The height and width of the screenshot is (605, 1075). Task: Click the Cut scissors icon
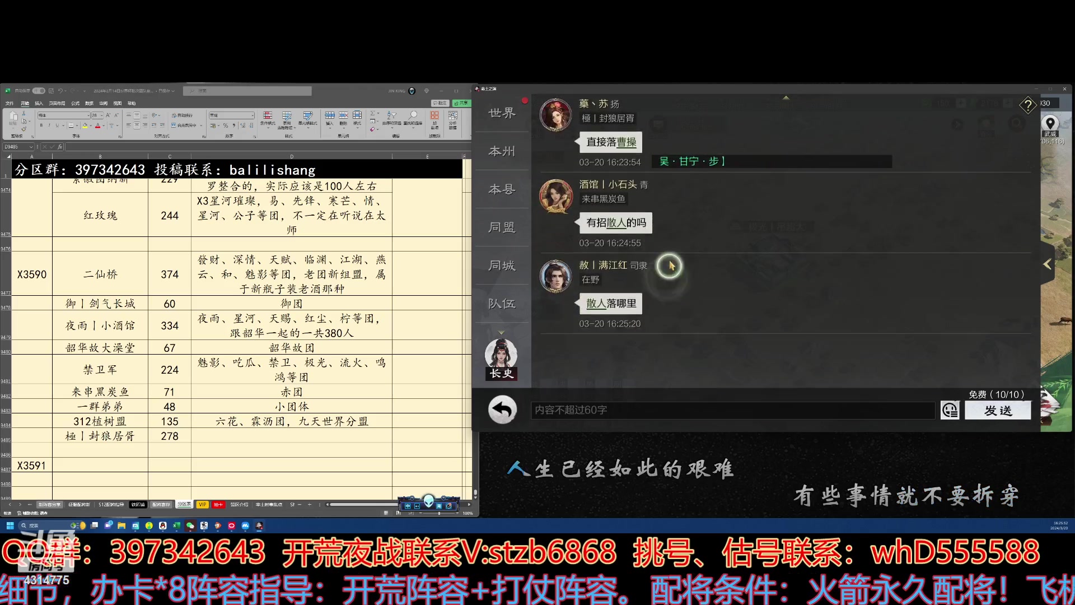(x=24, y=114)
